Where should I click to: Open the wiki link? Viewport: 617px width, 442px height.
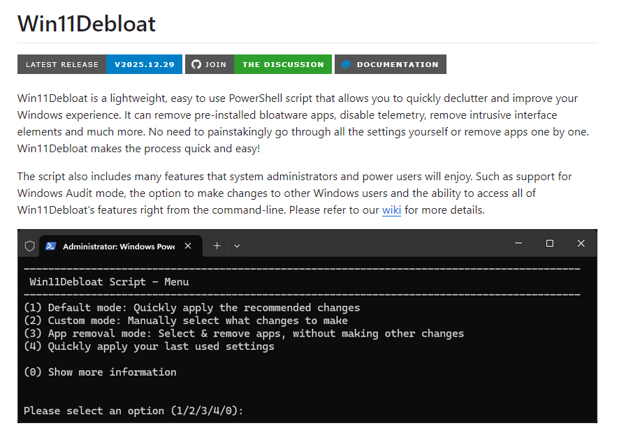pos(391,209)
